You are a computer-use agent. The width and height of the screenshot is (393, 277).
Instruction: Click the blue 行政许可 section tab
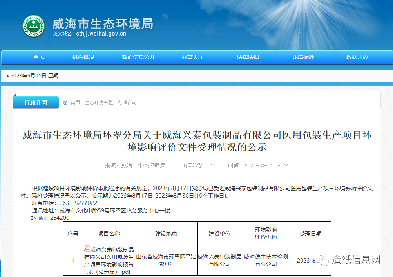[x=36, y=103]
